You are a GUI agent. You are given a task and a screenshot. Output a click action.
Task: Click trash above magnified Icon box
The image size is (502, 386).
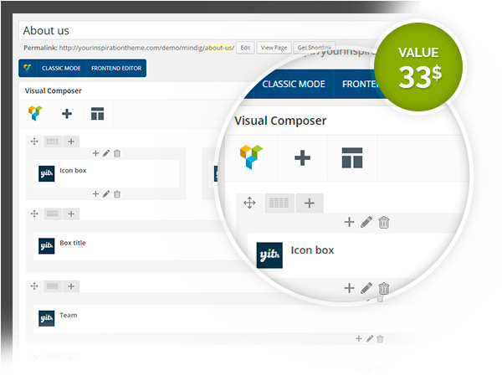383,223
